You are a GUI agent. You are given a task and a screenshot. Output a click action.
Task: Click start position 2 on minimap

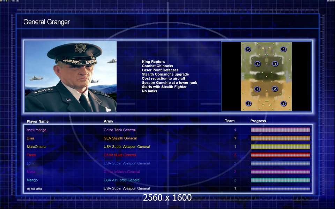(275, 89)
